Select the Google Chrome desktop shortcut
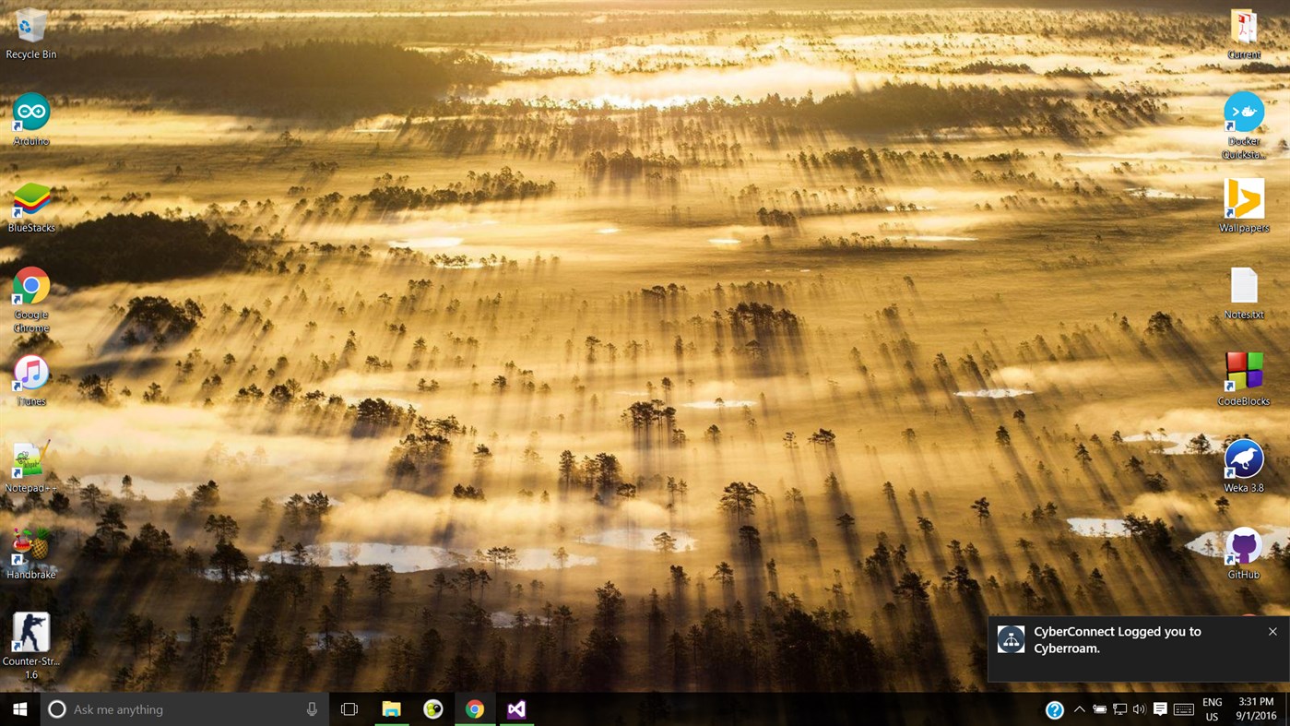The height and width of the screenshot is (726, 1290). (31, 300)
